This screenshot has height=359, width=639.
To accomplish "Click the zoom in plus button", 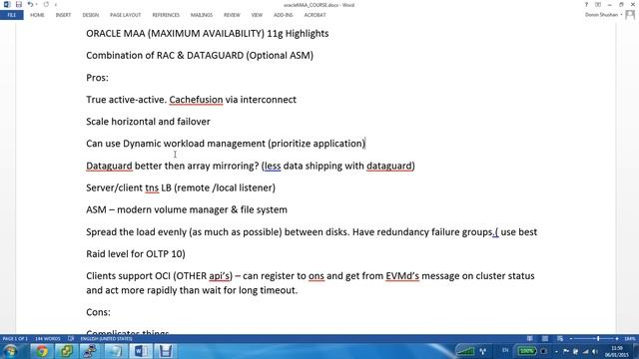I will [617, 339].
